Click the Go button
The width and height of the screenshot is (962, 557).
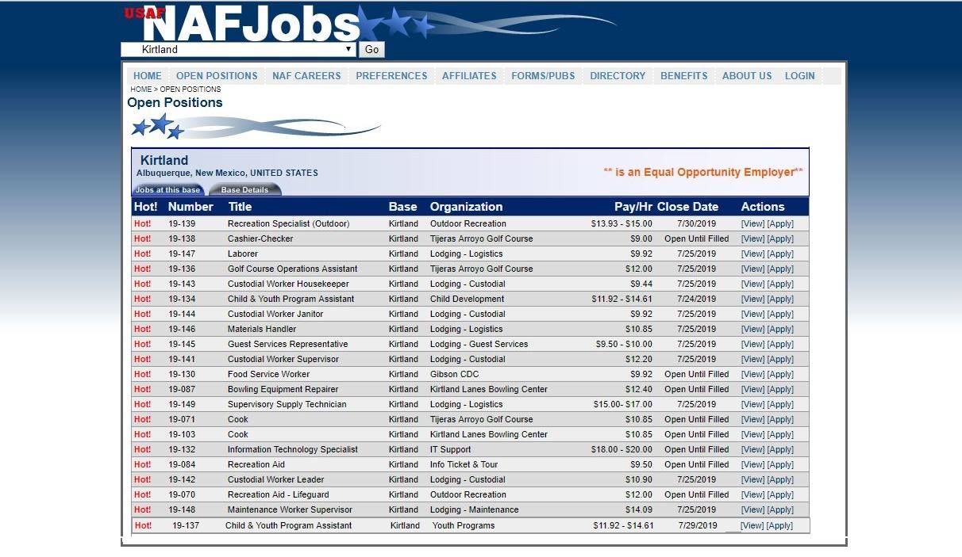(371, 50)
